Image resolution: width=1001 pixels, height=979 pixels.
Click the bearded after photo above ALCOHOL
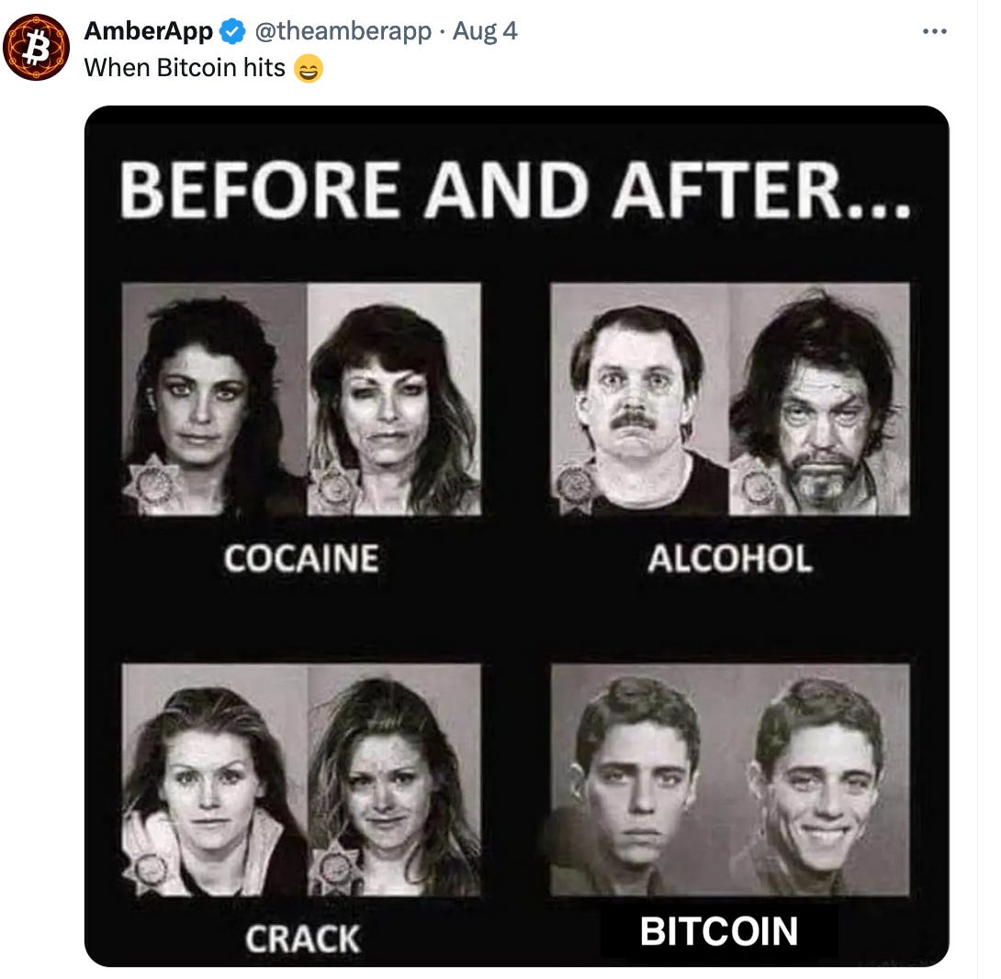point(819,399)
